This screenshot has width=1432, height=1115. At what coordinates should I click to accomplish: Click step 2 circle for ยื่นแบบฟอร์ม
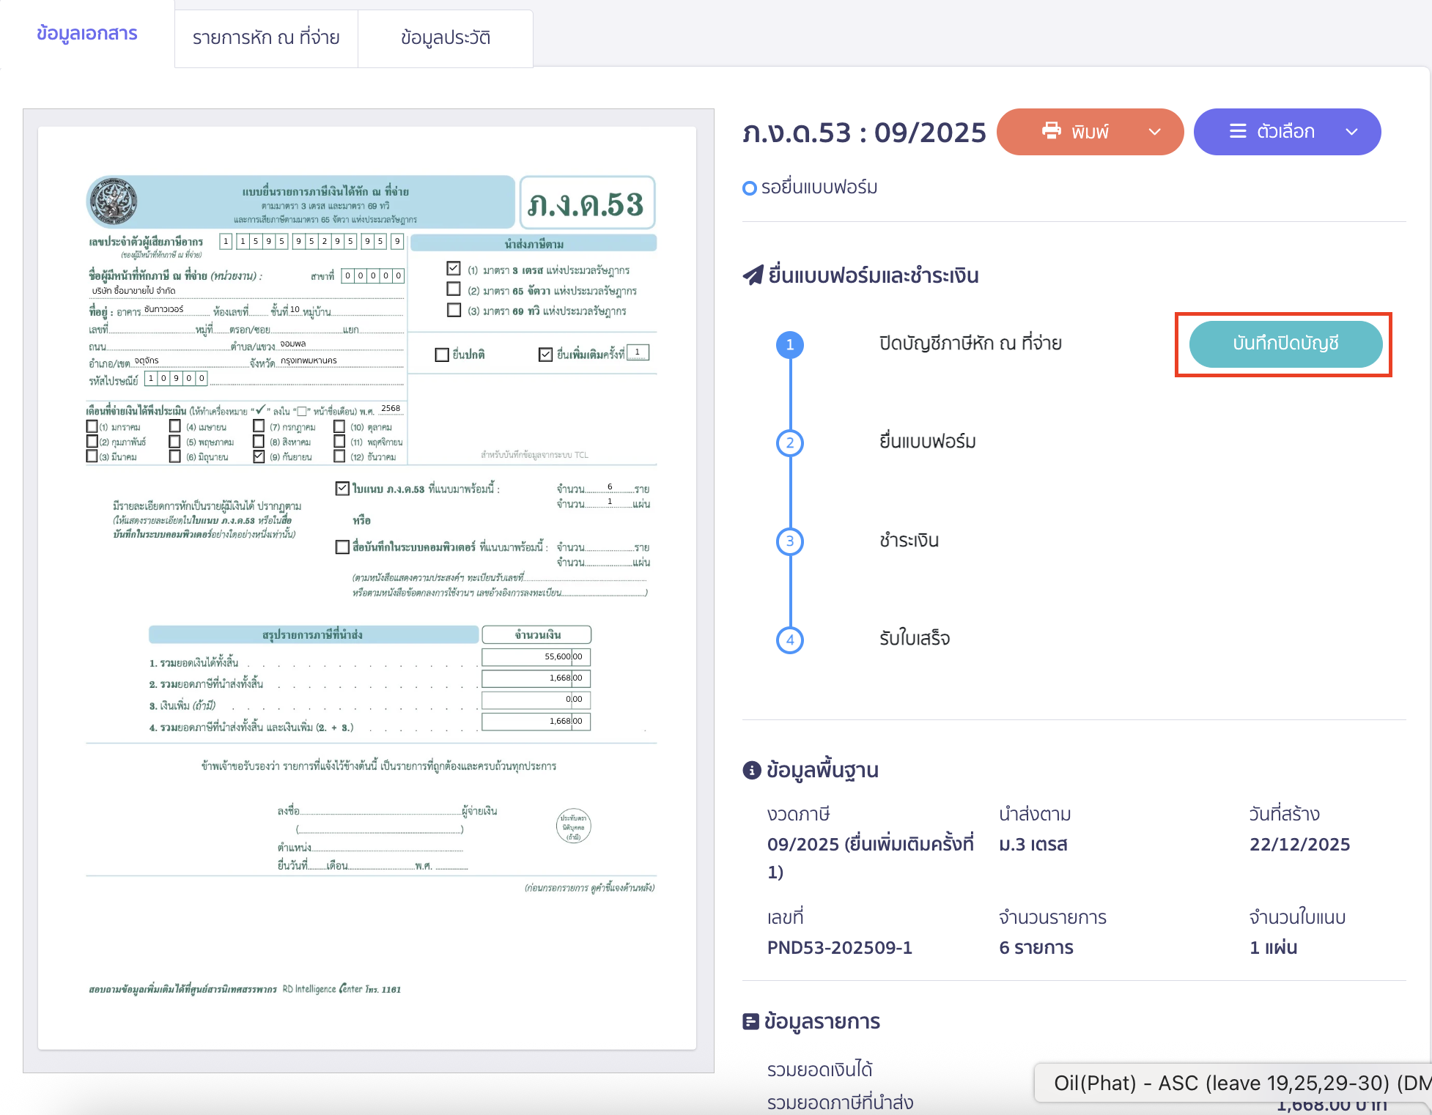(789, 442)
